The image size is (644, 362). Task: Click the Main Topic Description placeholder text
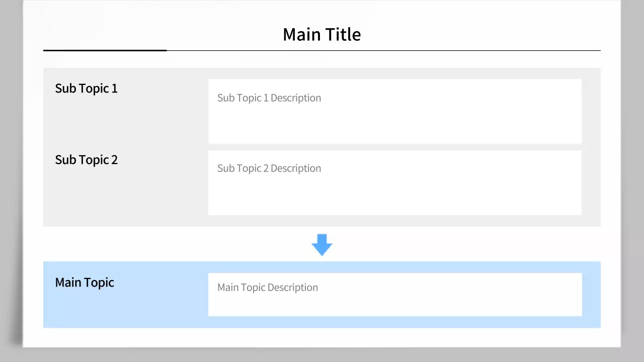(x=267, y=288)
